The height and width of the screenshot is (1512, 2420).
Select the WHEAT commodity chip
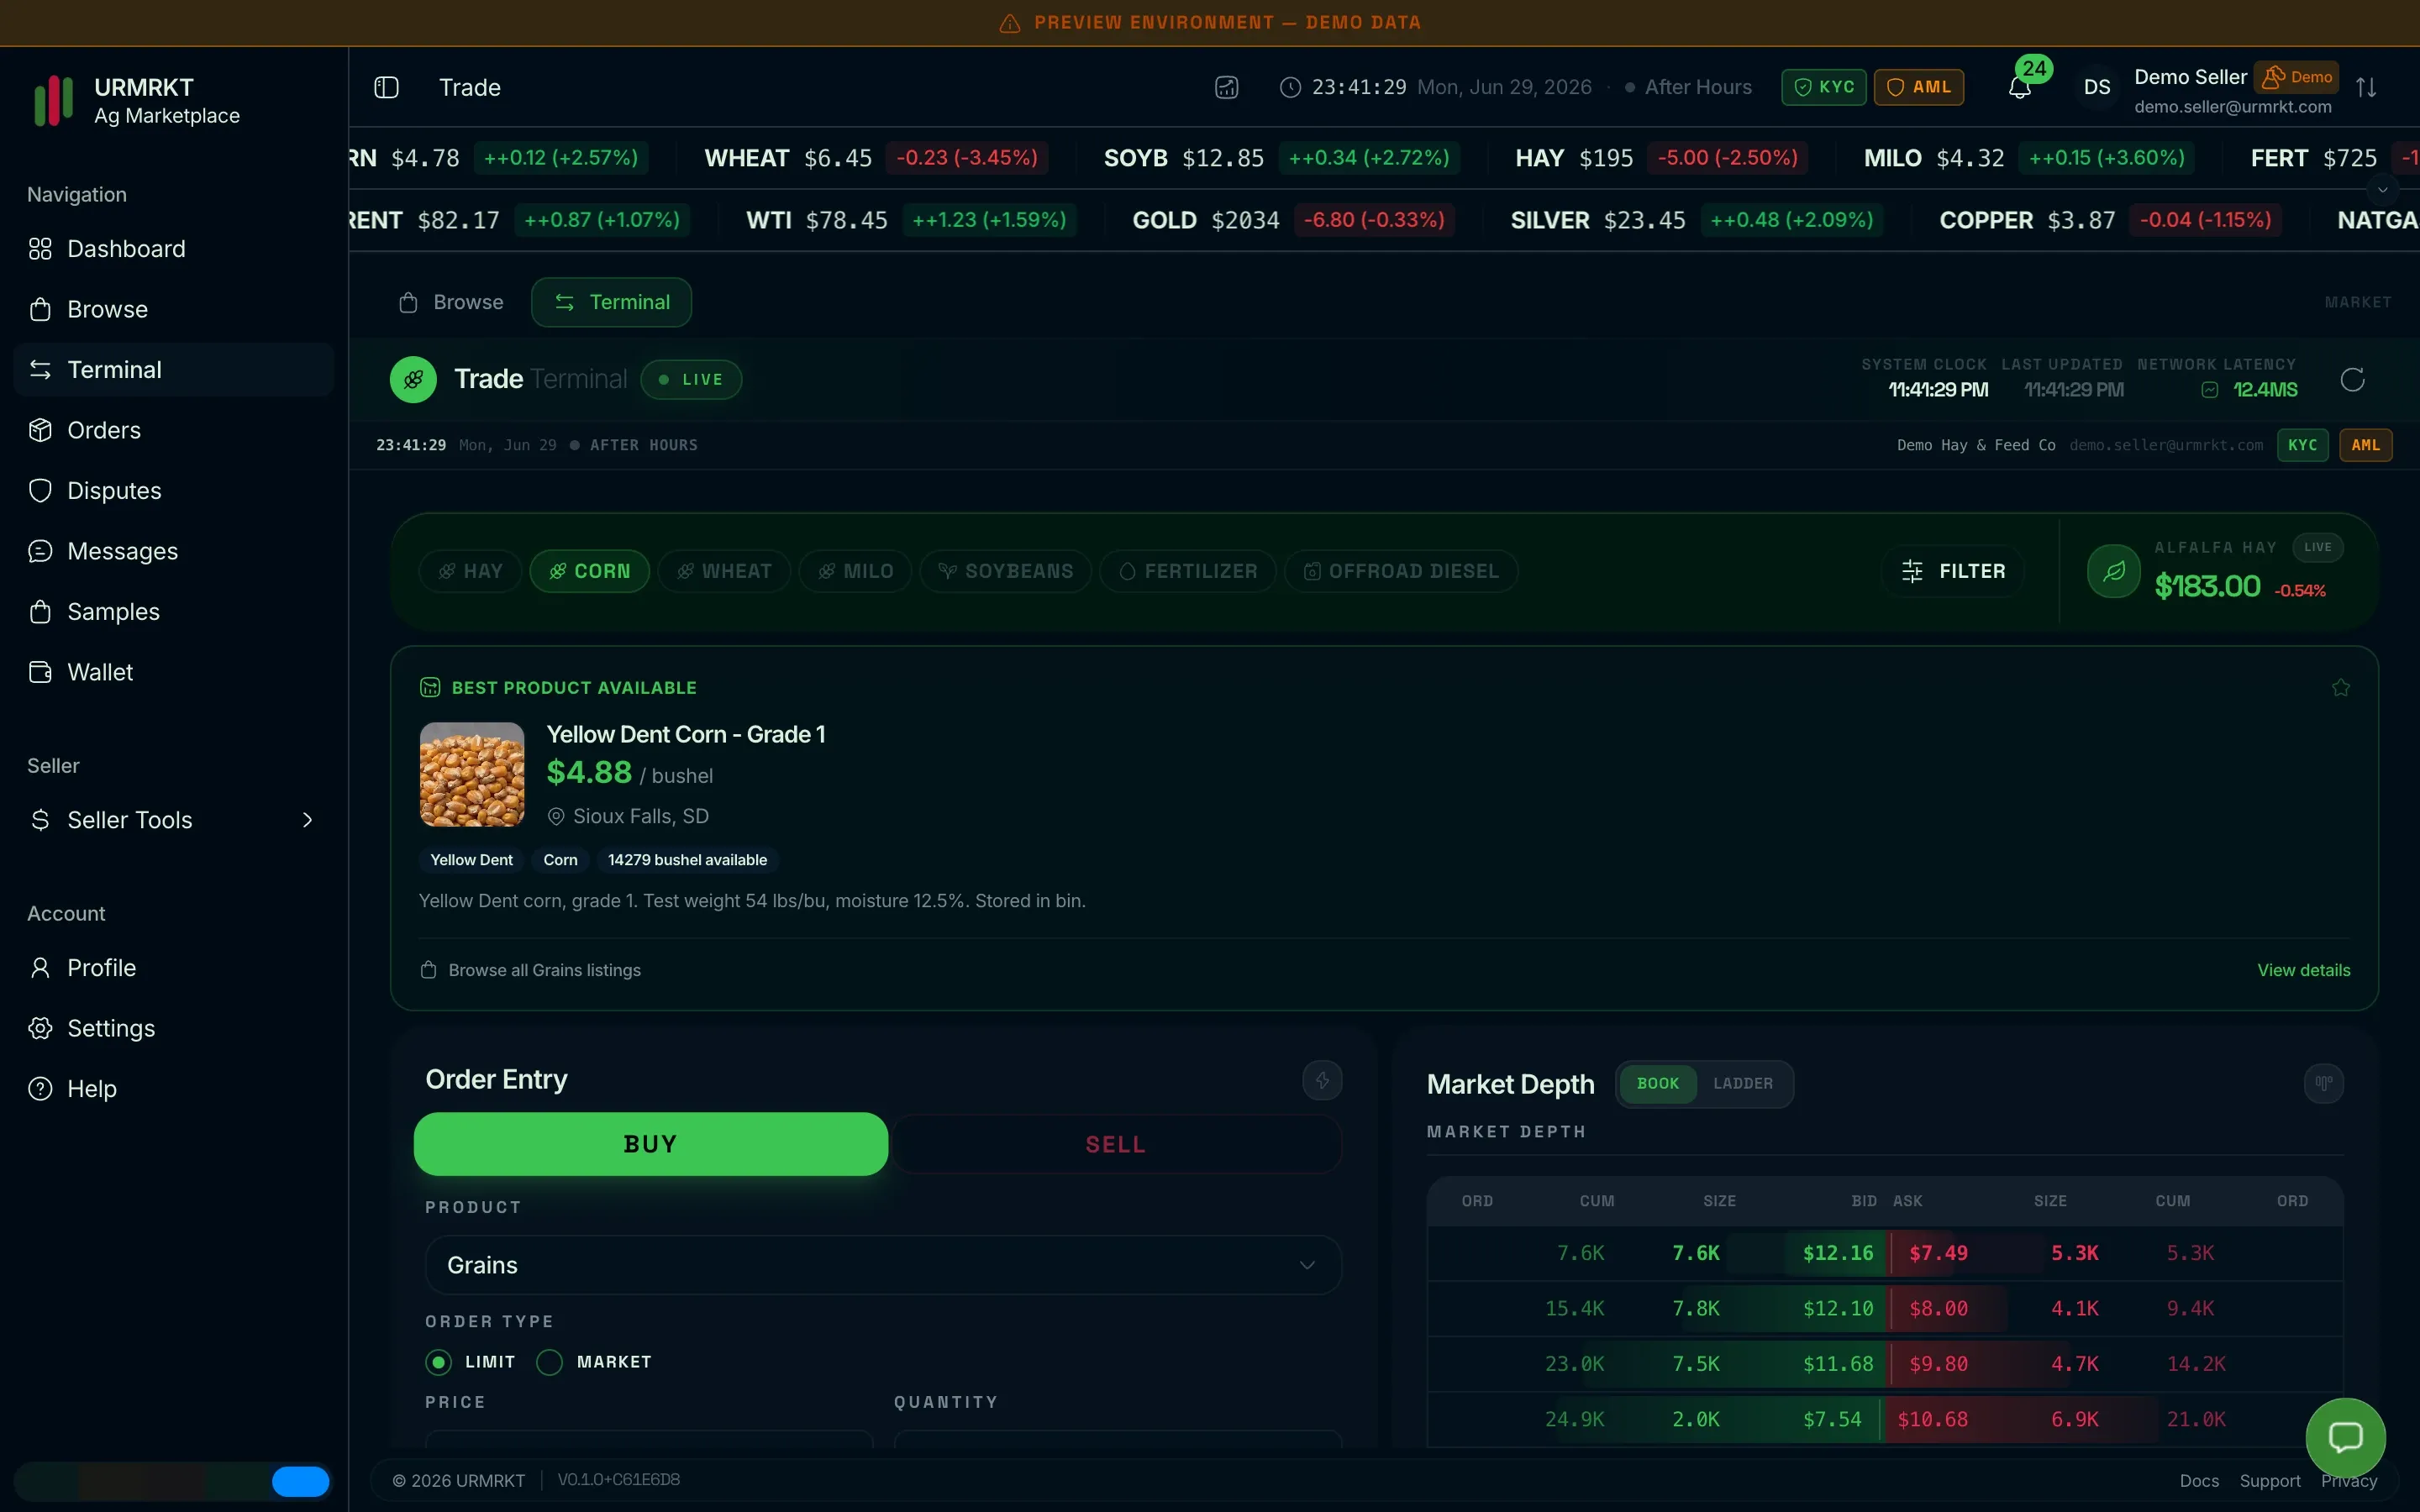click(x=724, y=571)
